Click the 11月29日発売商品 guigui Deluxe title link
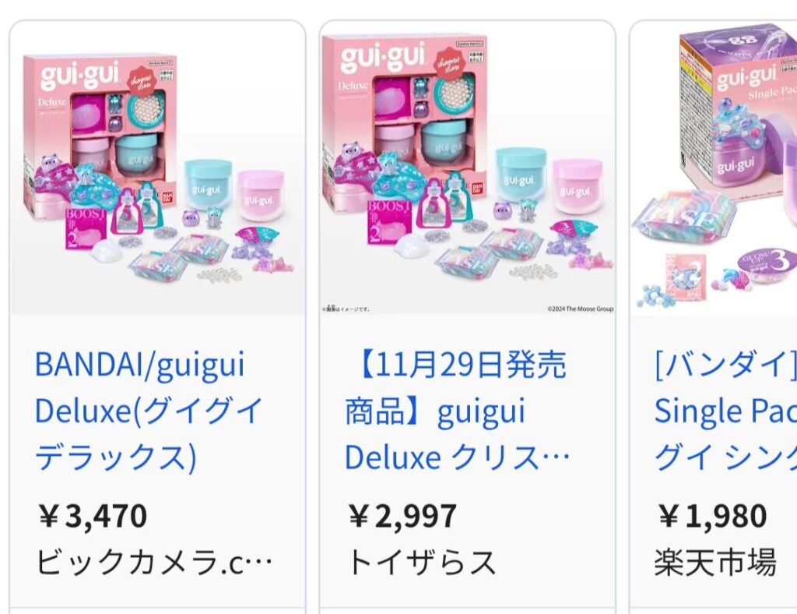Viewport: 797px width, 614px height. 456,410
